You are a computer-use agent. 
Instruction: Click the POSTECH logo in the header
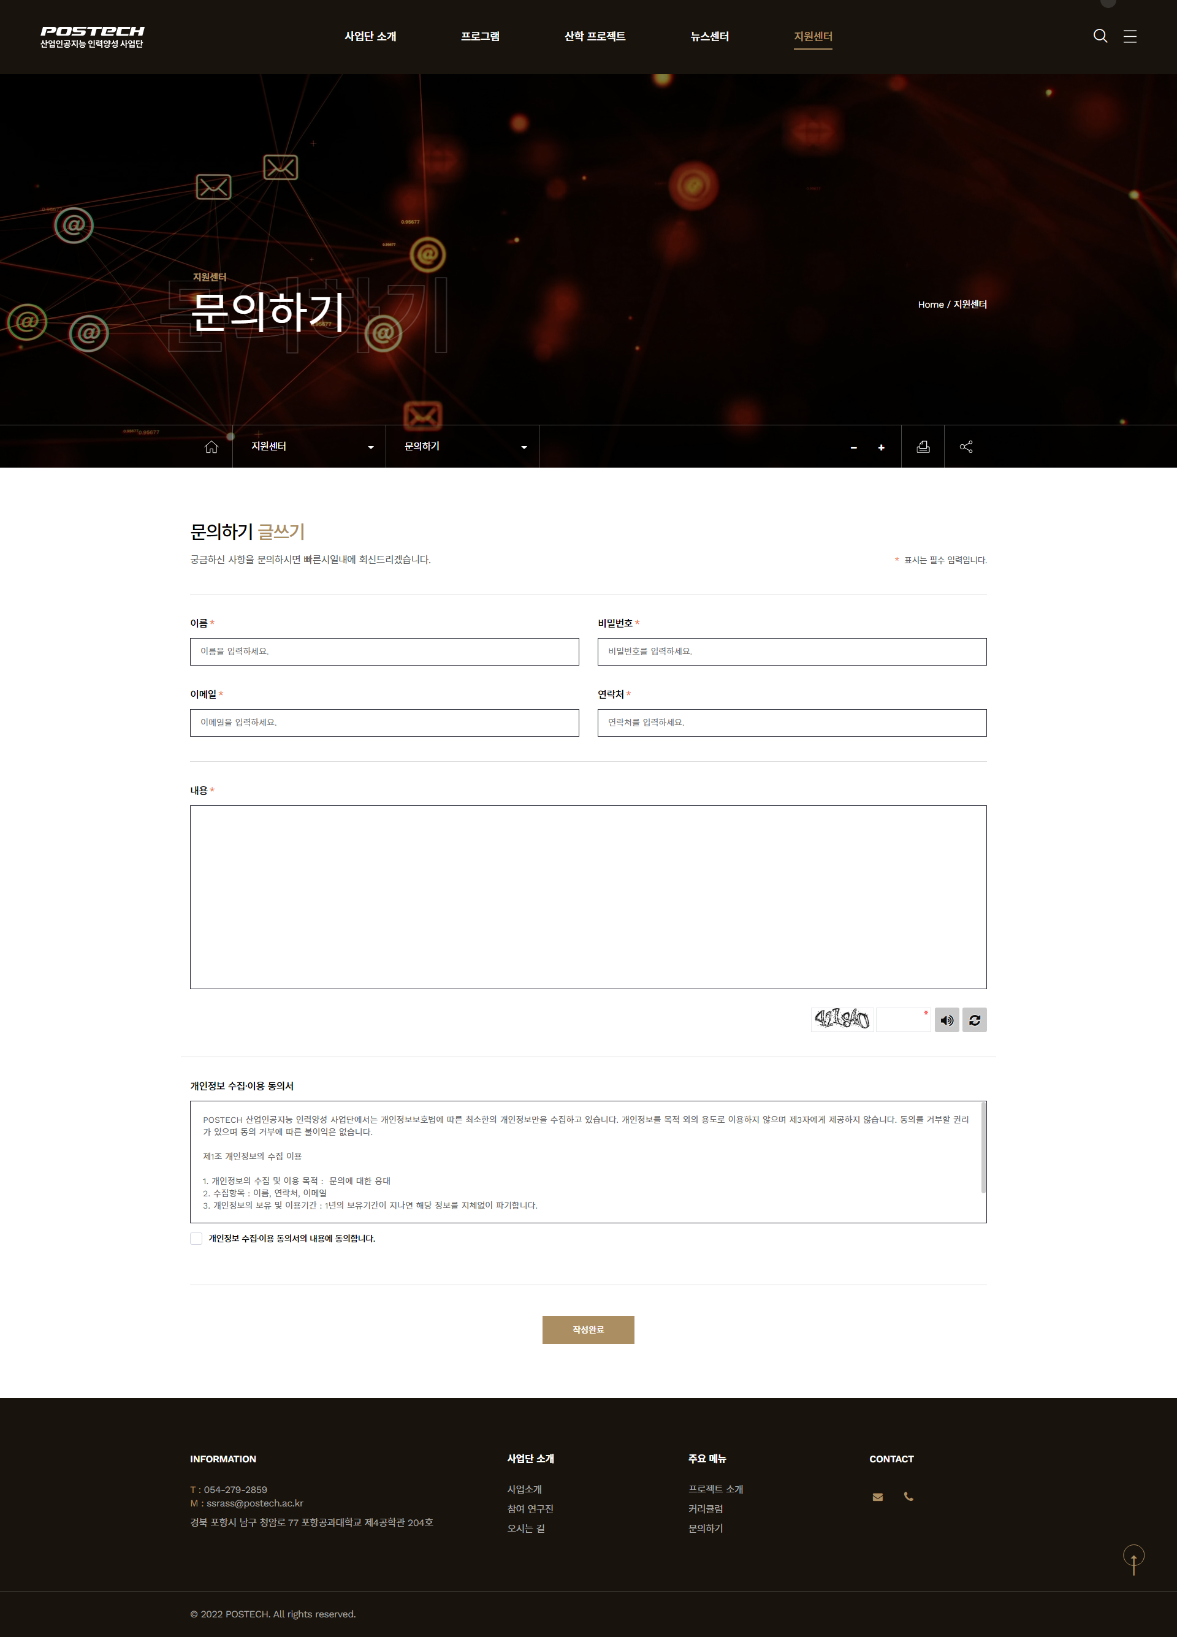pos(92,37)
